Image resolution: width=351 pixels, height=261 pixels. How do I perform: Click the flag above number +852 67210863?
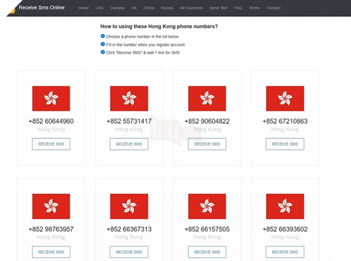point(285,99)
